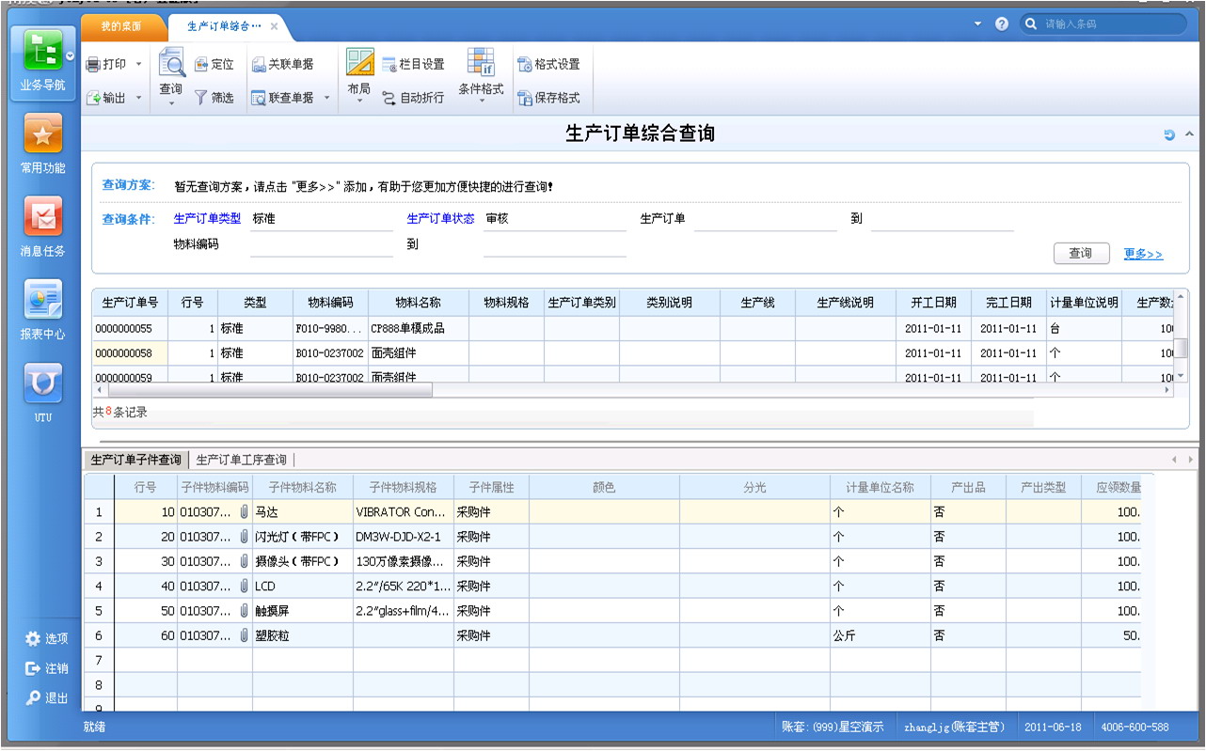Image resolution: width=1206 pixels, height=751 pixels.
Task: Expand the 打印 dropdown arrow
Action: pos(139,65)
